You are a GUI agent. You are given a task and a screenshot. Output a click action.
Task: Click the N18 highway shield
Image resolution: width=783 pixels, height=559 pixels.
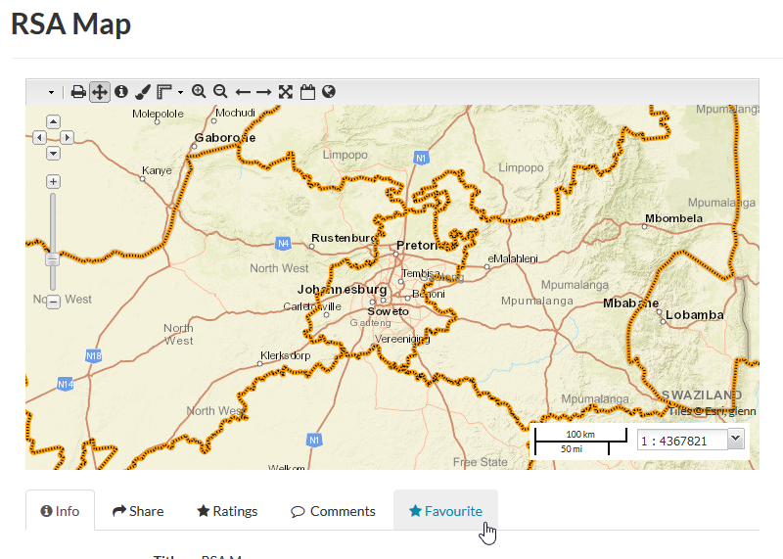pos(93,355)
